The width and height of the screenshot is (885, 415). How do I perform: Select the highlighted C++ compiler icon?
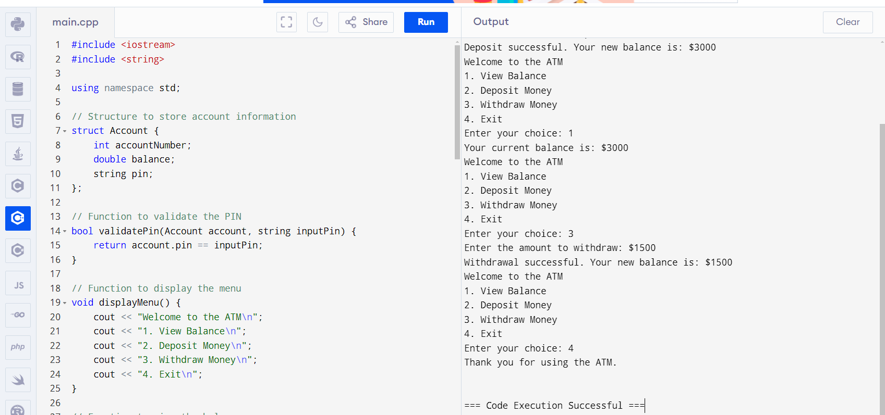18,218
